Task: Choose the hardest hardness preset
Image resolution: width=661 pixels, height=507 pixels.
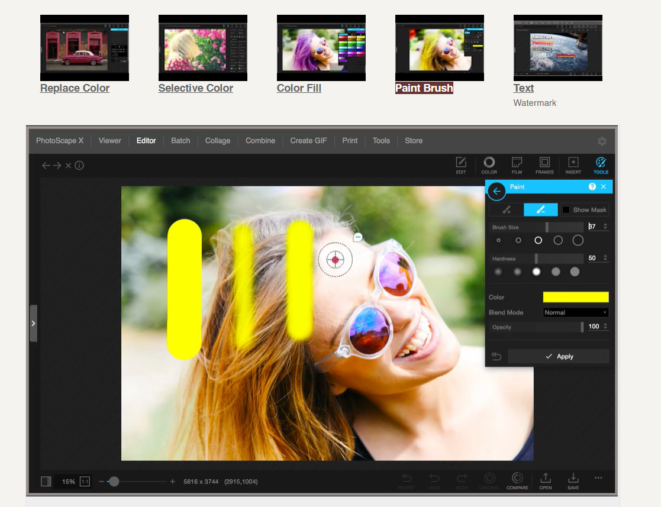Action: [575, 272]
